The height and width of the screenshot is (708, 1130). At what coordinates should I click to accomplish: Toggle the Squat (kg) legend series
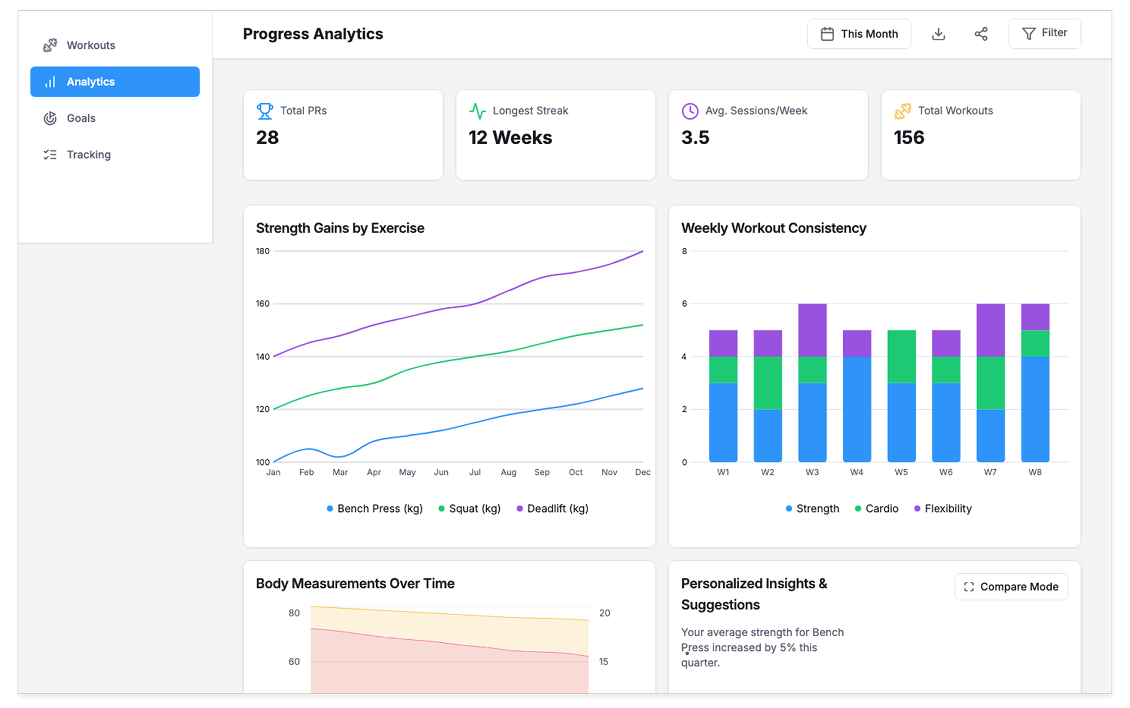pyautogui.click(x=469, y=508)
